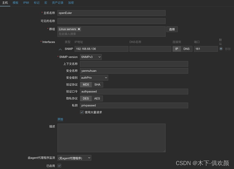
Task: Collapse the SNMP interface details chevron
Action: (60, 49)
